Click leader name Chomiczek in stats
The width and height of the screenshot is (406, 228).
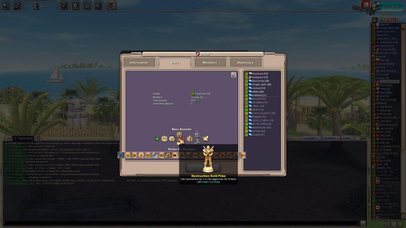202,94
